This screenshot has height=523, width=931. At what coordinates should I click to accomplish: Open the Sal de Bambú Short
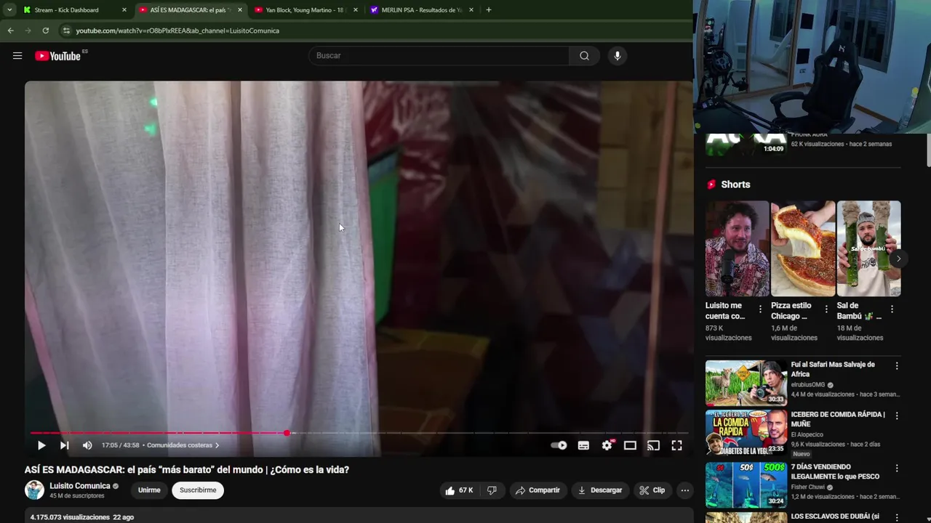click(x=868, y=248)
